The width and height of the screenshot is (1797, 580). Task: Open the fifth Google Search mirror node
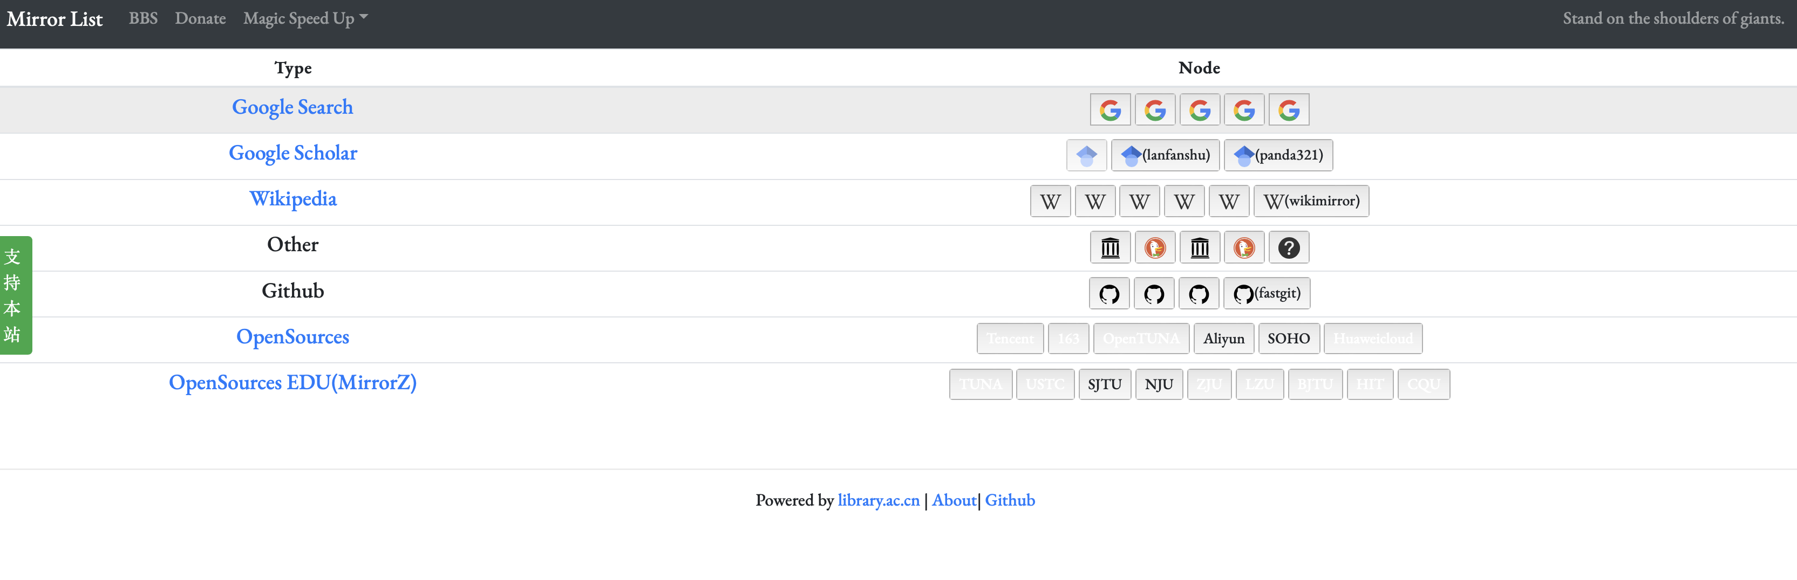[1289, 109]
